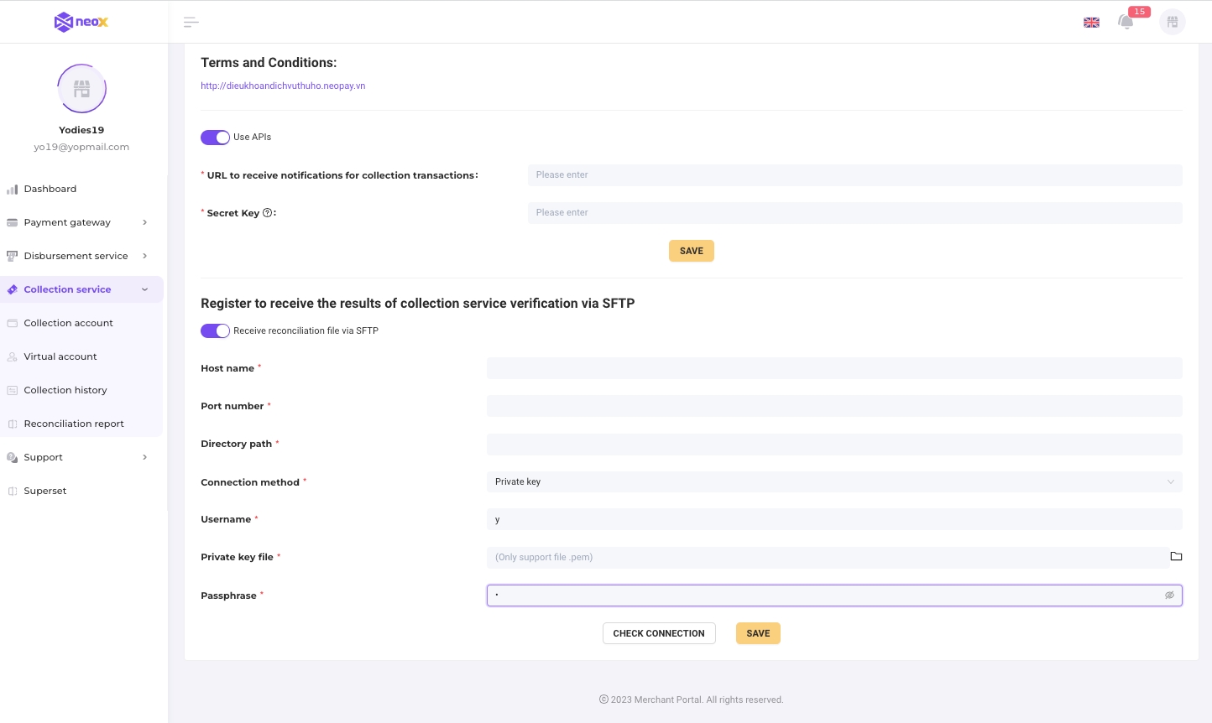Click the Yodies19 merchant avatar in sidebar
This screenshot has width=1212, height=723.
tap(81, 89)
